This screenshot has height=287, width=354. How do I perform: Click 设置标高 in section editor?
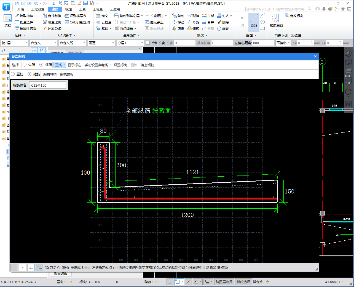[120, 65]
